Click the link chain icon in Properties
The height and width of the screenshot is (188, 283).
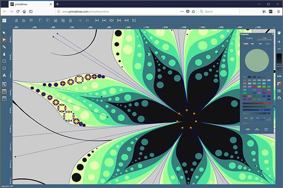248,129
